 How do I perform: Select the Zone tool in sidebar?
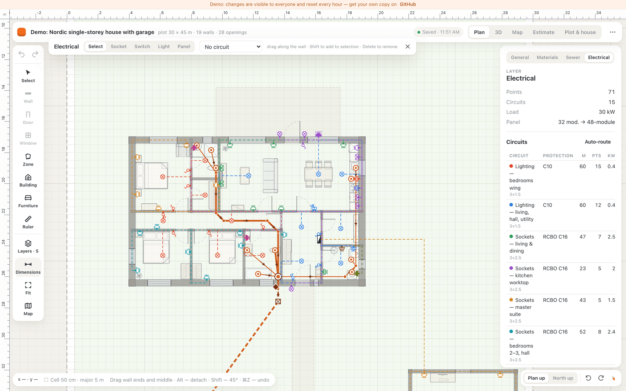tap(28, 160)
